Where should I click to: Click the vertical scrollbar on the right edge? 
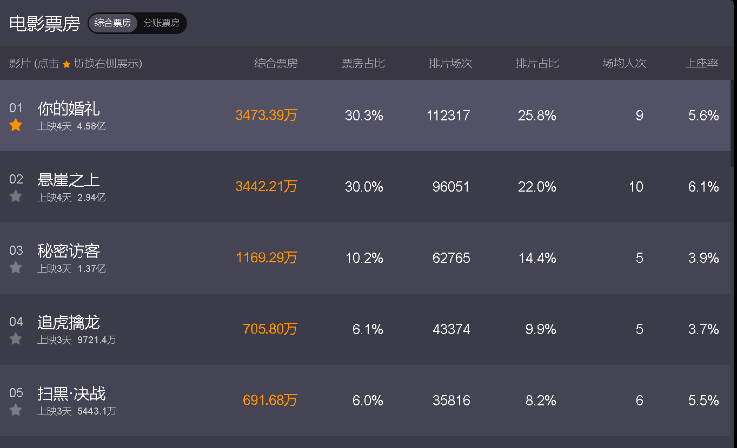pyautogui.click(x=732, y=123)
